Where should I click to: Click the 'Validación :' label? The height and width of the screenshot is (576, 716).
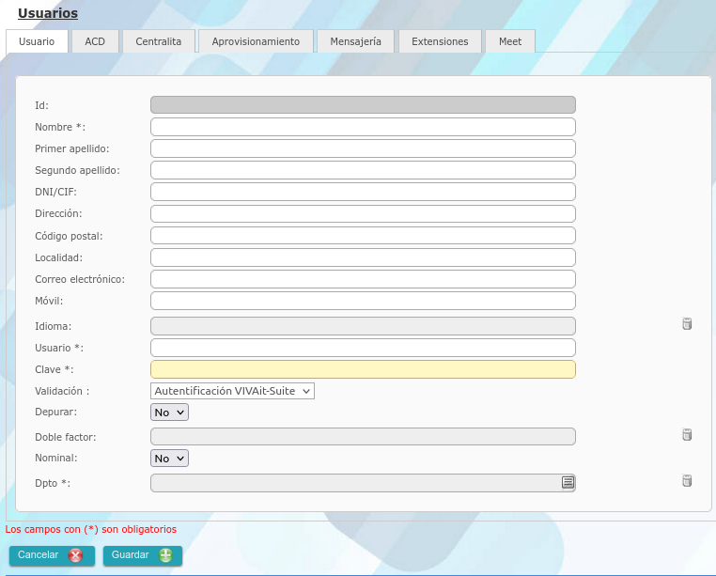coord(62,391)
